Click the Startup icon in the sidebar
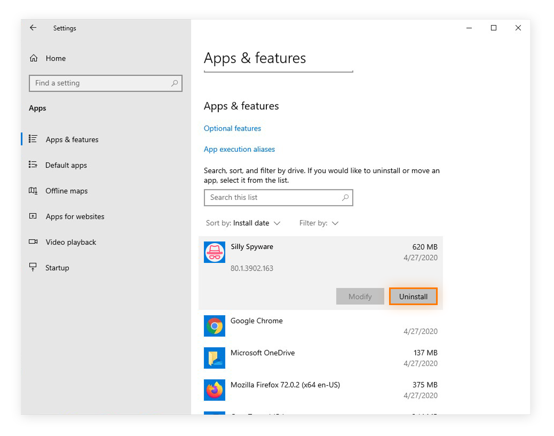Image resolution: width=554 pixels, height=436 pixels. click(x=33, y=268)
